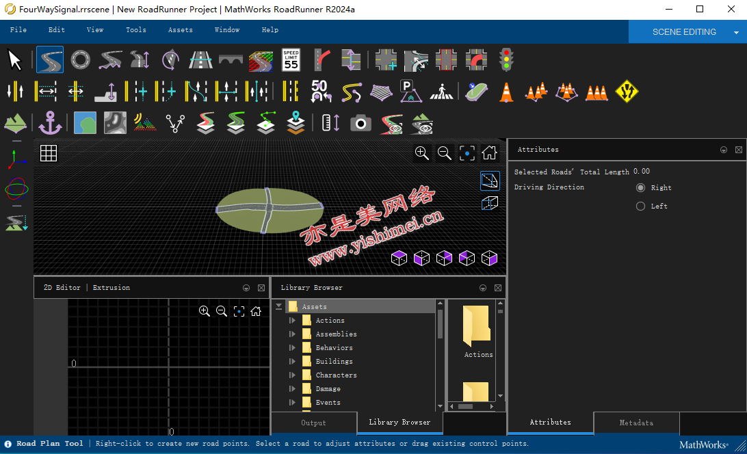Expand the Events folder
Screen dimensions: 747x454
[293, 403]
